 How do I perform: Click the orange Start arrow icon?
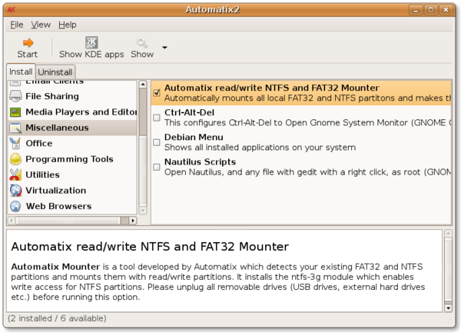(28, 43)
